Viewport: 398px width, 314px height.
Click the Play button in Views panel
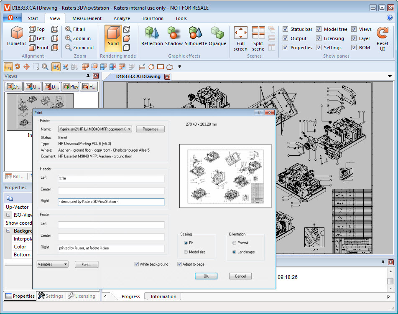pos(70,86)
